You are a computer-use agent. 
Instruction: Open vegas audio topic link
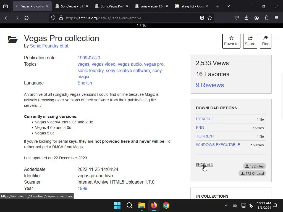coord(130,64)
